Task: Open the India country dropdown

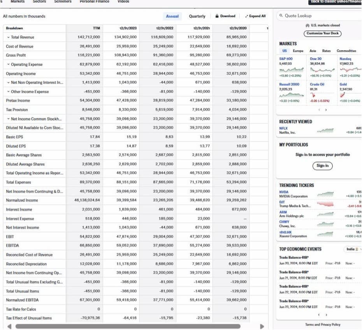Action: [353, 249]
